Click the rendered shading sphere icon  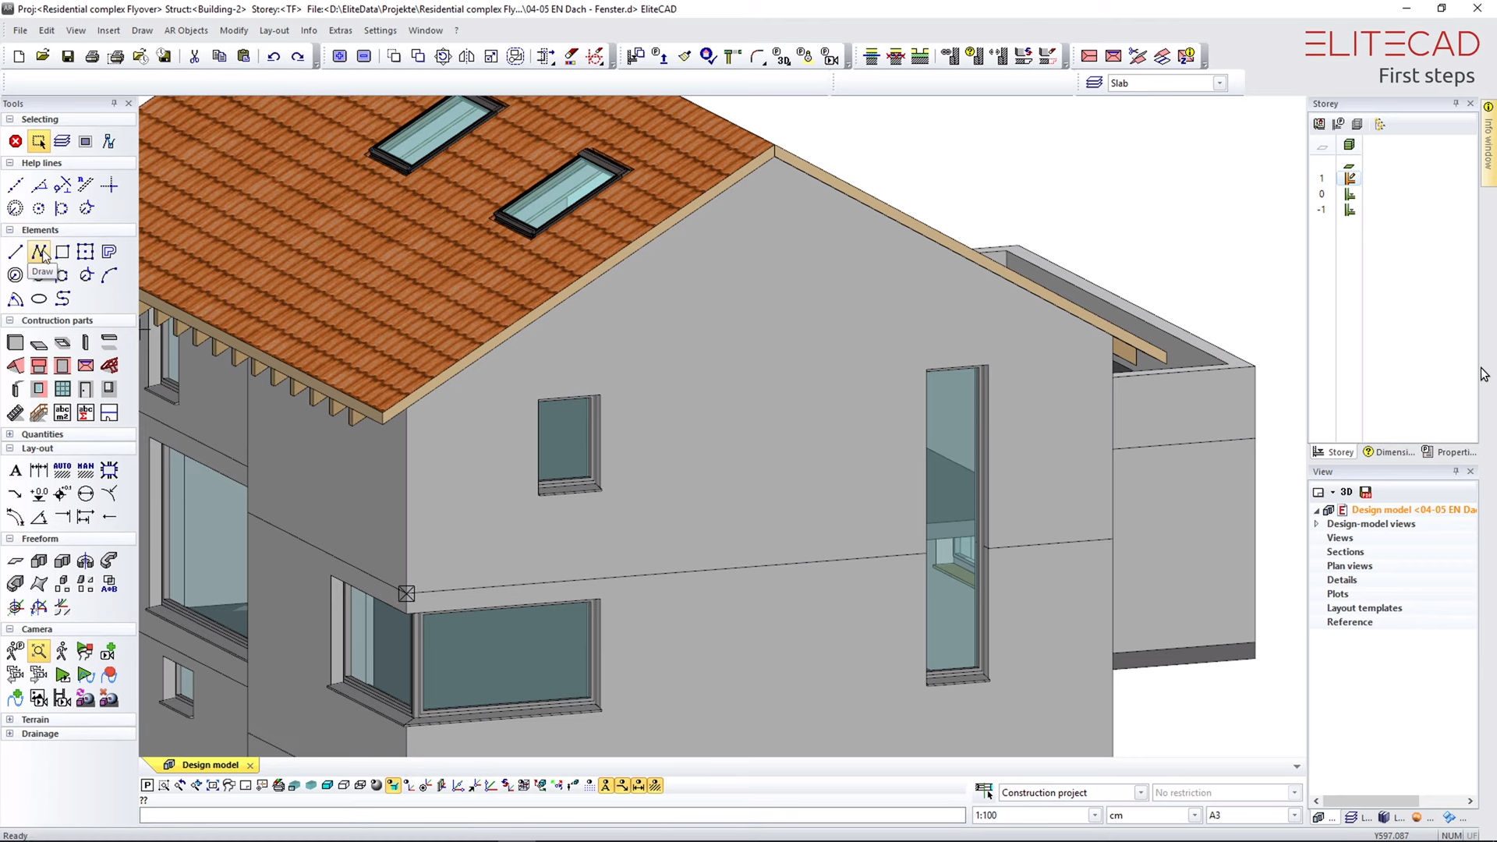pyautogui.click(x=377, y=785)
